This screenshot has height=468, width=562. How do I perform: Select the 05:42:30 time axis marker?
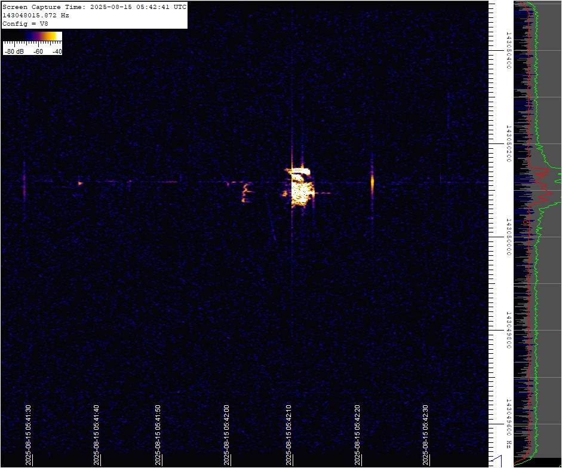click(425, 435)
